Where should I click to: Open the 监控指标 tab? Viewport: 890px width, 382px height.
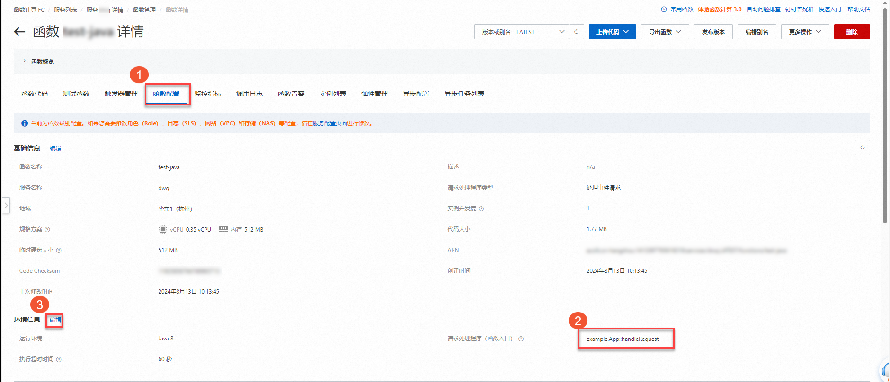(x=208, y=94)
